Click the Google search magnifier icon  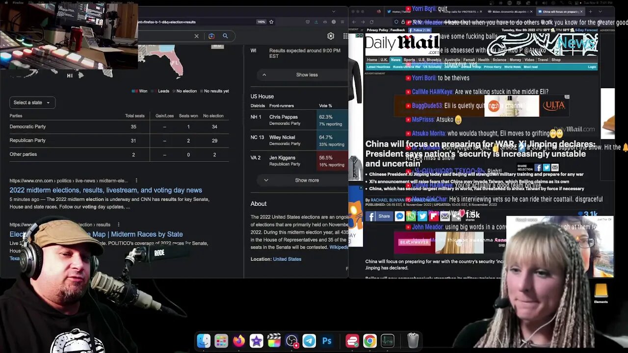tap(225, 36)
